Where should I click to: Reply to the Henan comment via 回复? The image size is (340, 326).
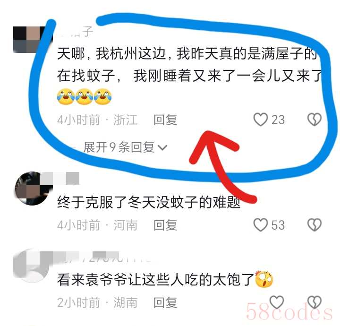(x=165, y=225)
